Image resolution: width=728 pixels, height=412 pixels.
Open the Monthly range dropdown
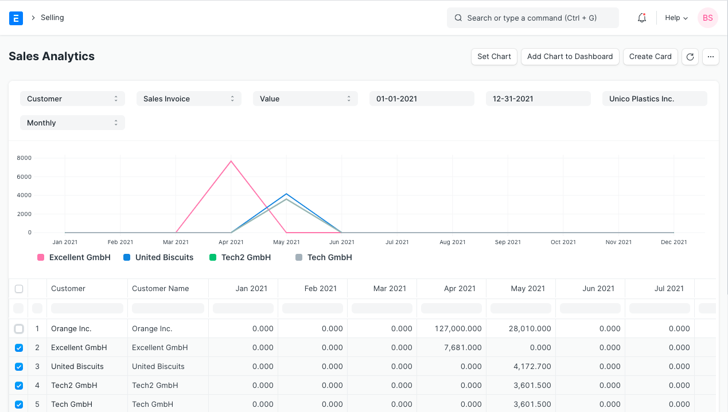[72, 123]
